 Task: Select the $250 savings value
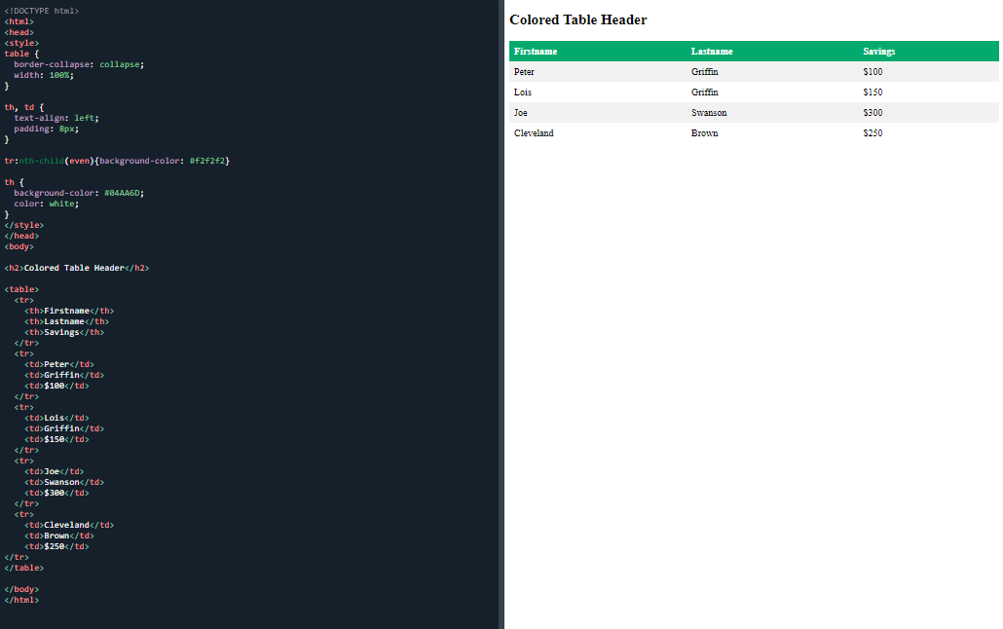tap(871, 132)
